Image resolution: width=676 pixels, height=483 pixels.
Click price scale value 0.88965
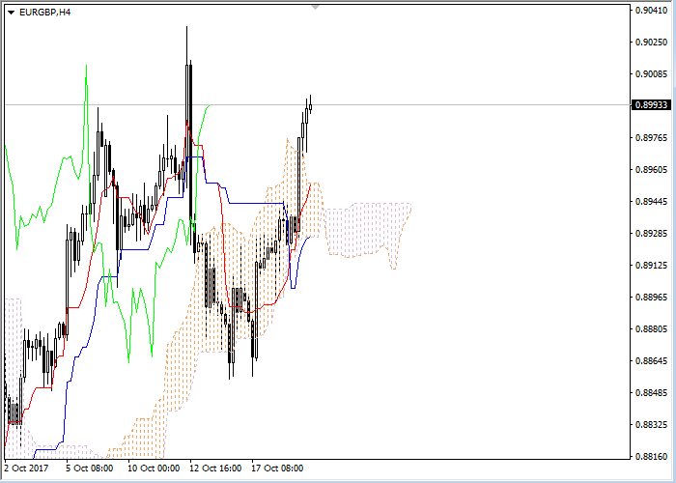point(652,298)
